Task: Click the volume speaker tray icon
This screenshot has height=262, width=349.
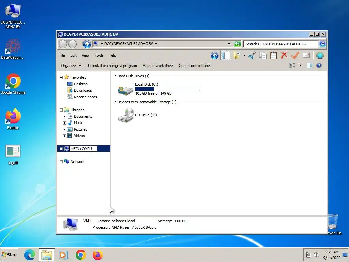Action: point(316,254)
